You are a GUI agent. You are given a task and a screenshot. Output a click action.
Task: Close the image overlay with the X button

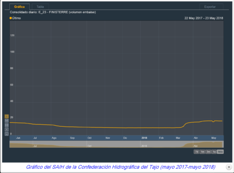point(229,167)
